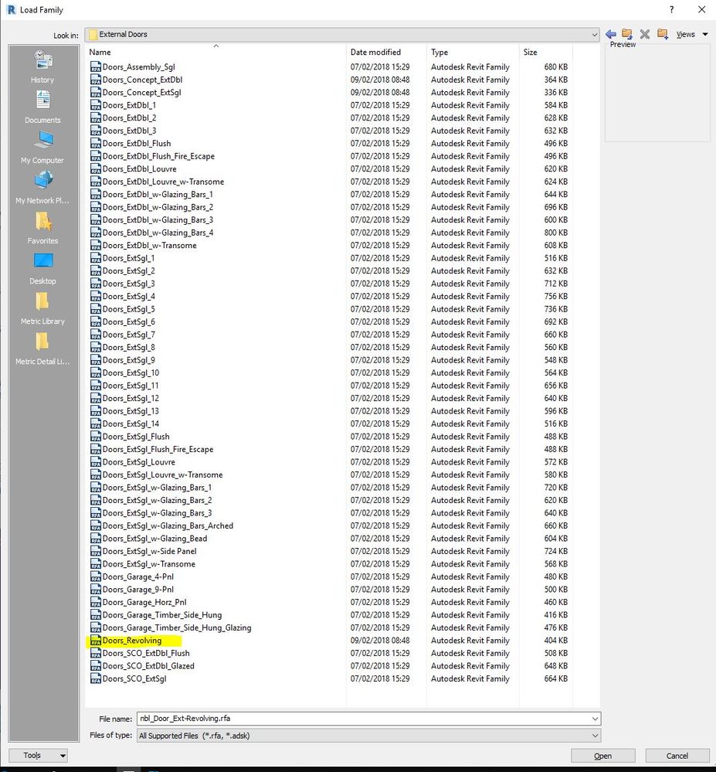This screenshot has height=772, width=716.
Task: Click the delete (X) toolbar icon
Action: (645, 34)
